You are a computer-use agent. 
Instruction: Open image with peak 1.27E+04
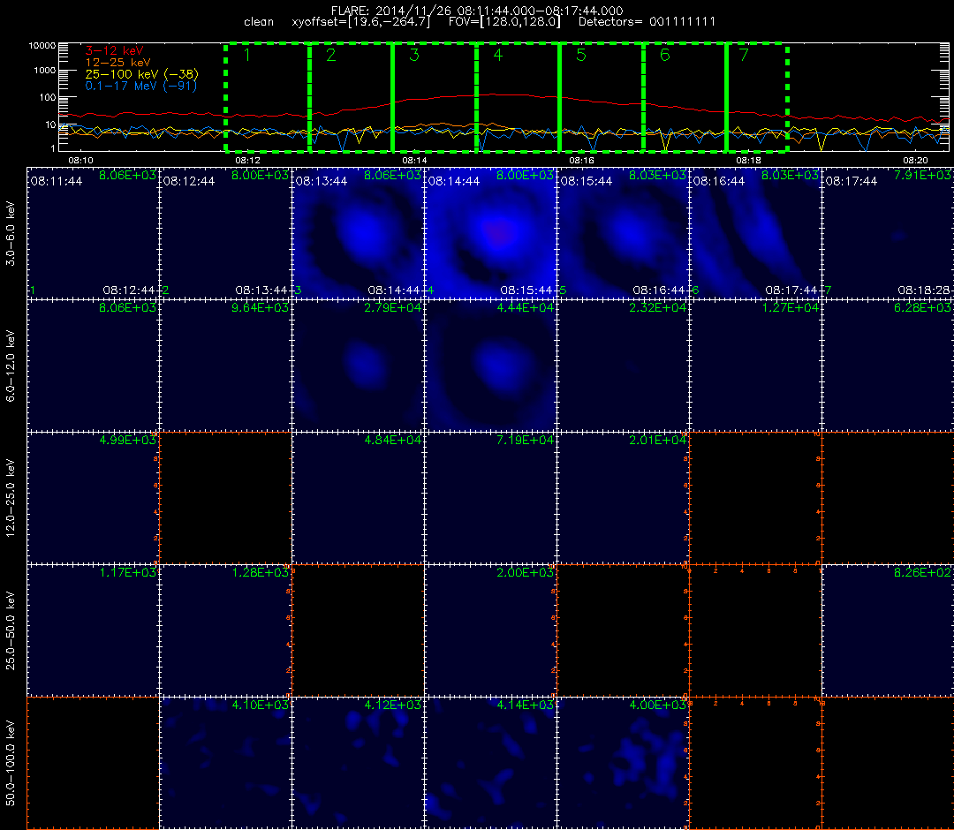coord(756,366)
